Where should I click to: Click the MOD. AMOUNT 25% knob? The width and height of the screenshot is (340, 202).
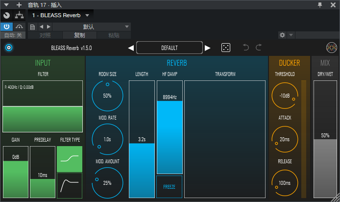pyautogui.click(x=107, y=183)
